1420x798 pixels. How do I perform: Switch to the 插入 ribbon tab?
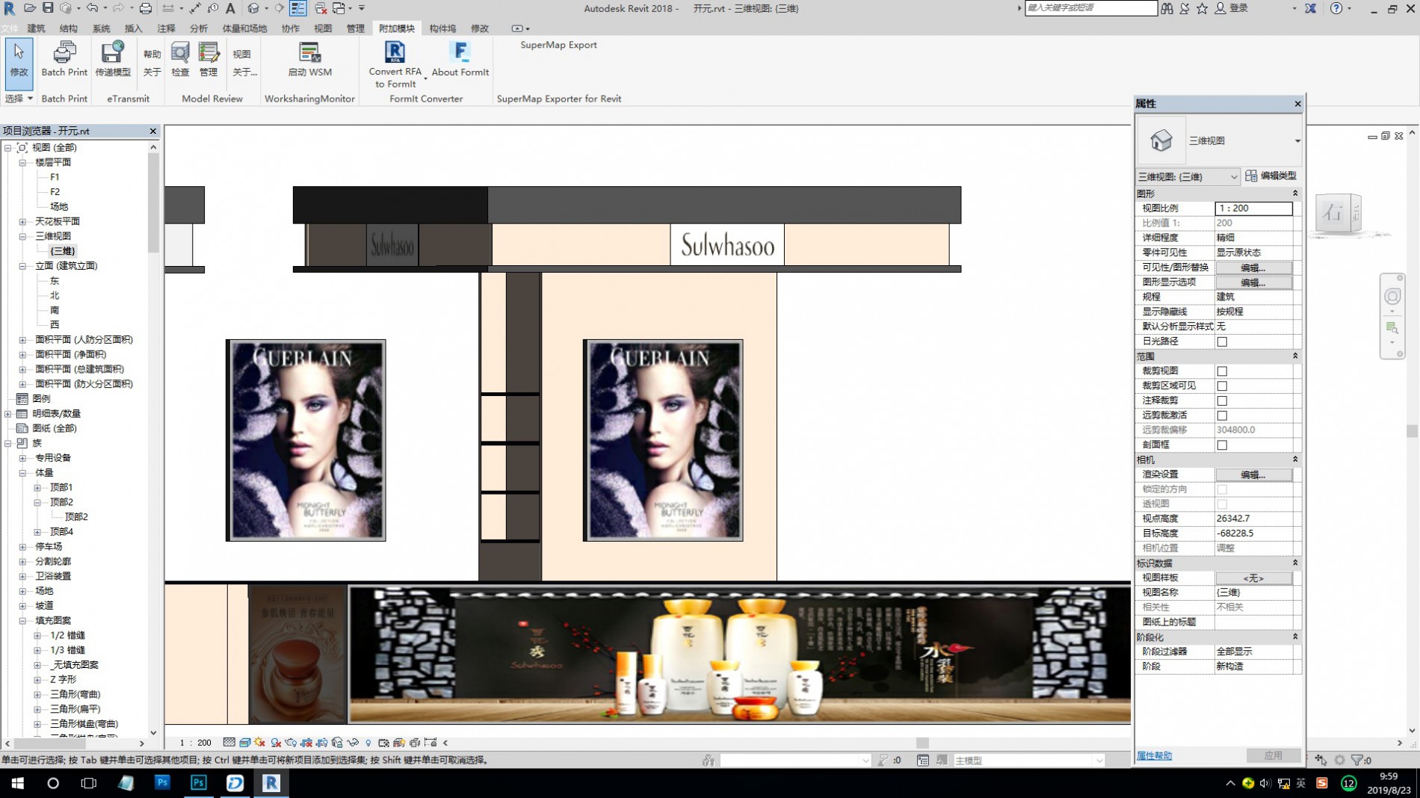133,28
